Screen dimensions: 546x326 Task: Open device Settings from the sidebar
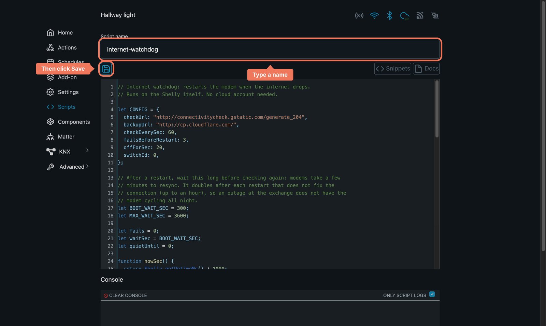pos(62,92)
